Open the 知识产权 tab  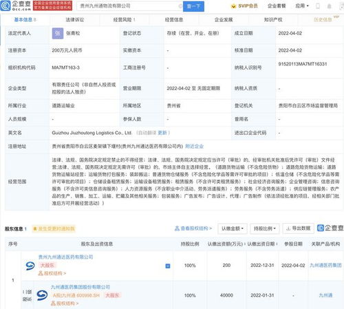click(x=273, y=20)
